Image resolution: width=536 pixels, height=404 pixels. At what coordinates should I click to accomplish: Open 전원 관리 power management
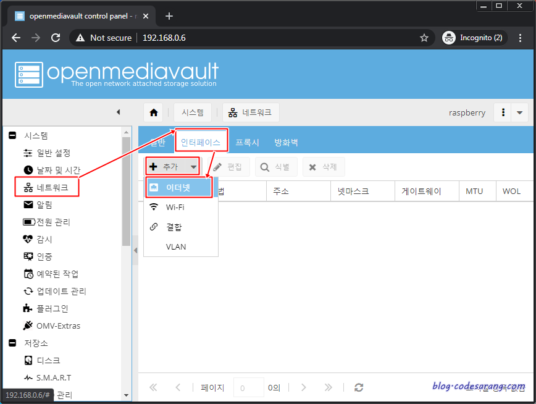(46, 222)
